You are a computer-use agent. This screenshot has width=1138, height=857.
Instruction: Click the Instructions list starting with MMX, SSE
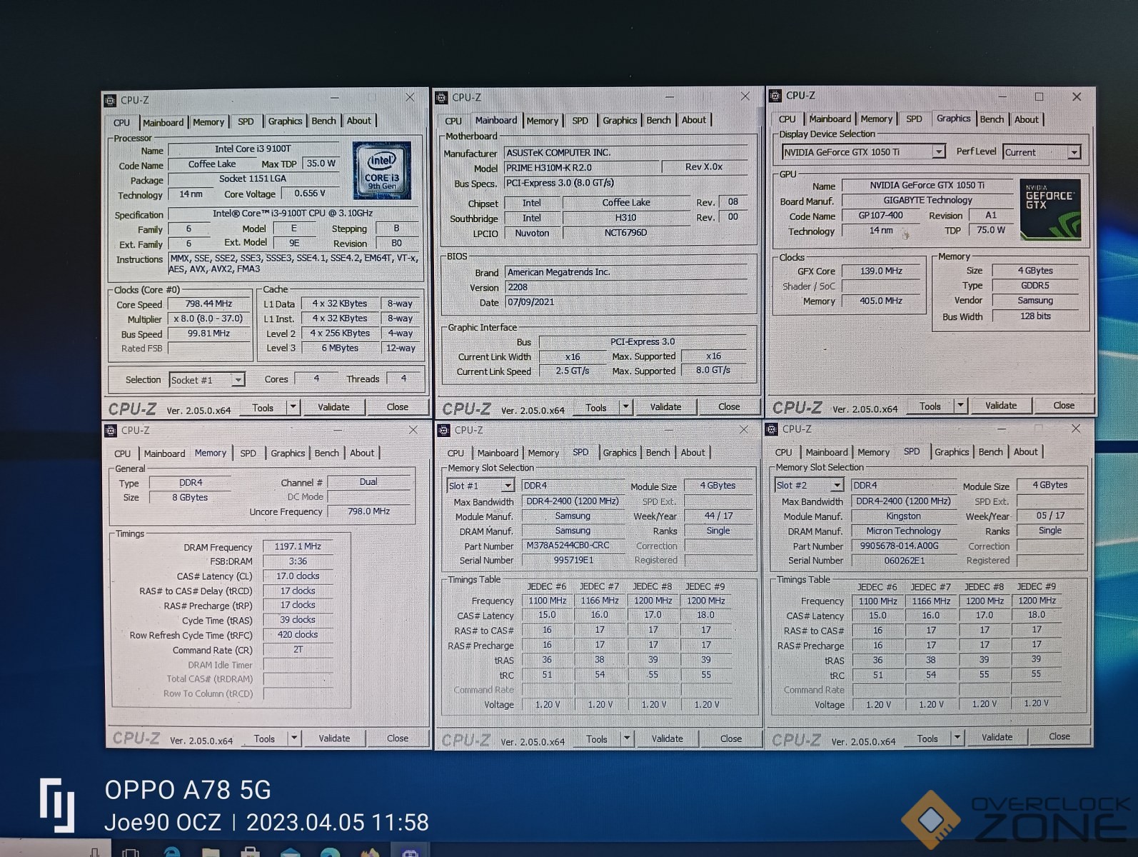(x=293, y=264)
